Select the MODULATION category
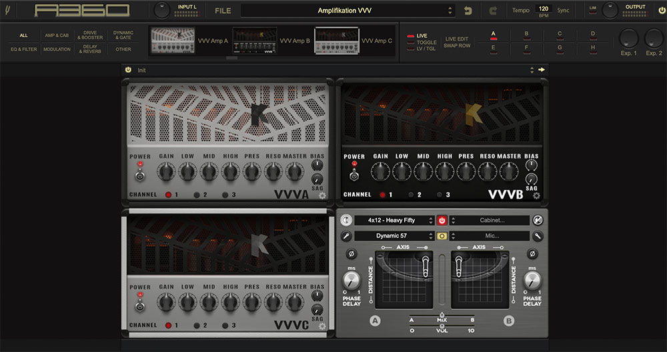667x352 pixels. pos(57,49)
